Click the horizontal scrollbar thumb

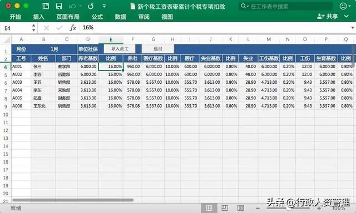[73, 200]
